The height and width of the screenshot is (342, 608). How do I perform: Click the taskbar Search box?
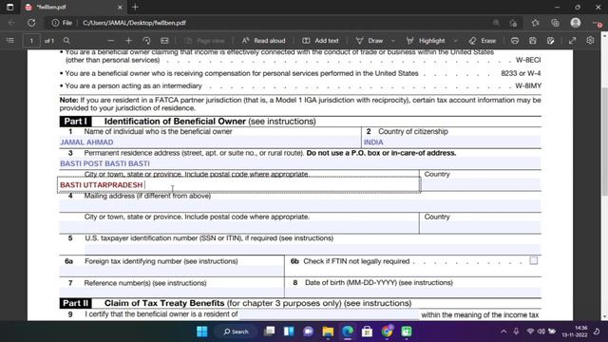(237, 332)
